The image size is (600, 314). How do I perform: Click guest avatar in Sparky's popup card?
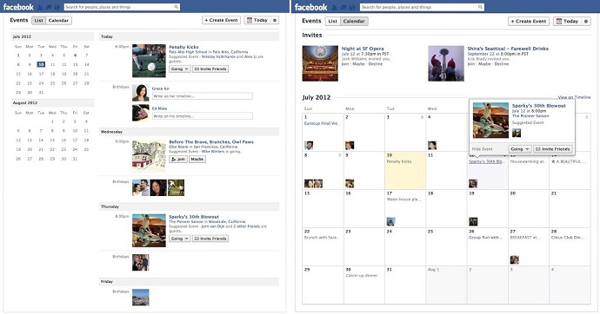click(517, 133)
